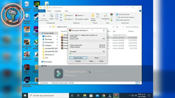Open the quick access toolbar customize arrow
Image resolution: width=175 pixels, height=98 pixels.
[x=50, y=8]
